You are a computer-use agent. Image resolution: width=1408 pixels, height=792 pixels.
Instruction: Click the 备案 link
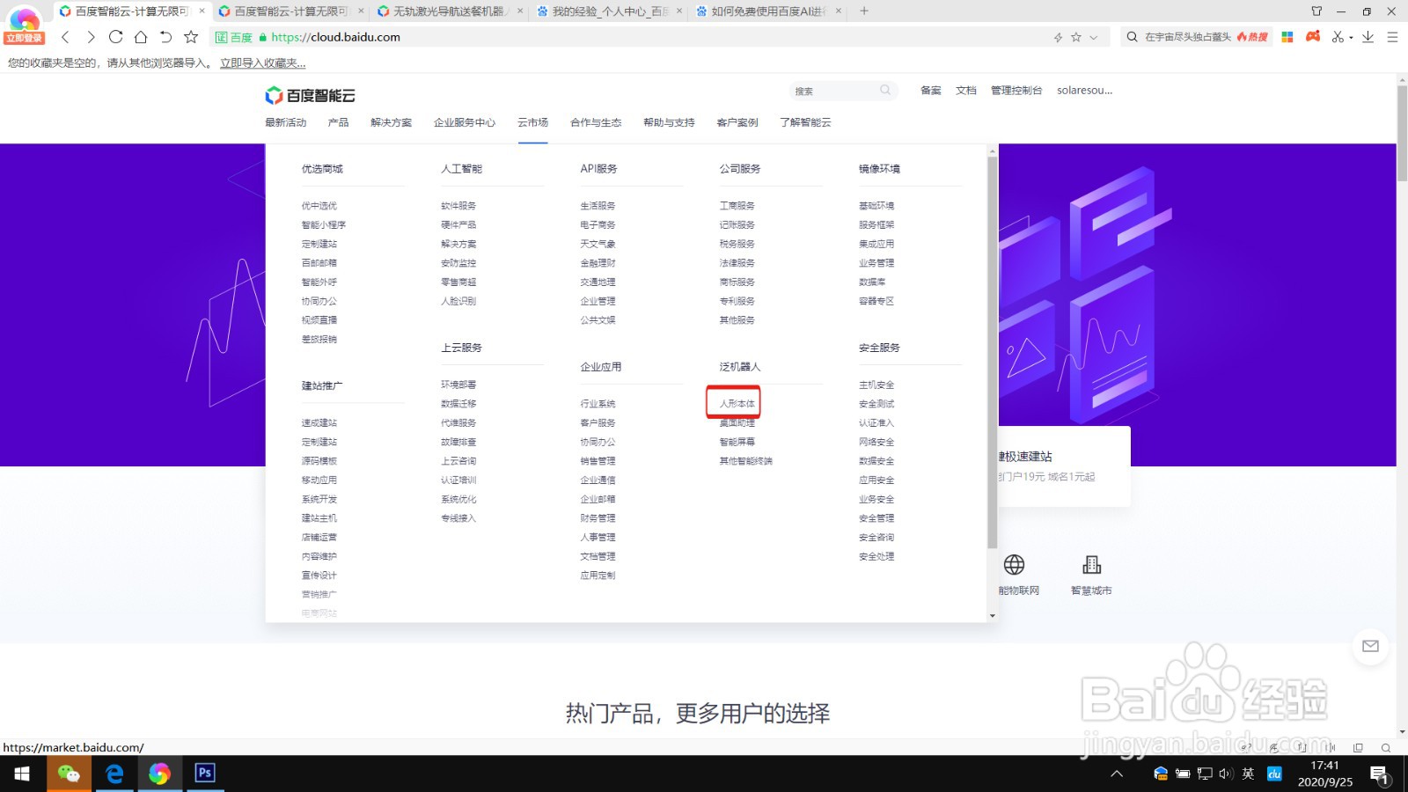tap(931, 90)
